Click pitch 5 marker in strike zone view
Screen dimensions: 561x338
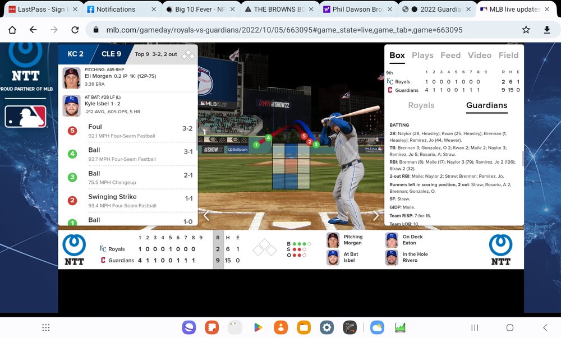tap(304, 136)
